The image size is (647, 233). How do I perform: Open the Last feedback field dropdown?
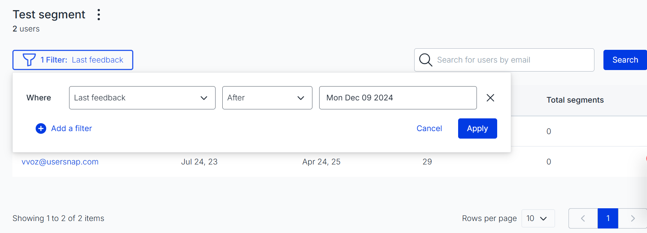coord(142,98)
